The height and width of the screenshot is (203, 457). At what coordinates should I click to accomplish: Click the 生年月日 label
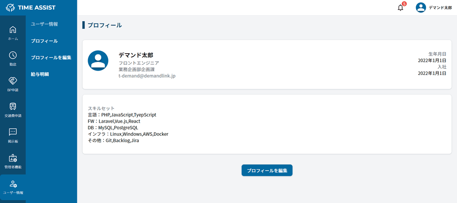(x=437, y=54)
